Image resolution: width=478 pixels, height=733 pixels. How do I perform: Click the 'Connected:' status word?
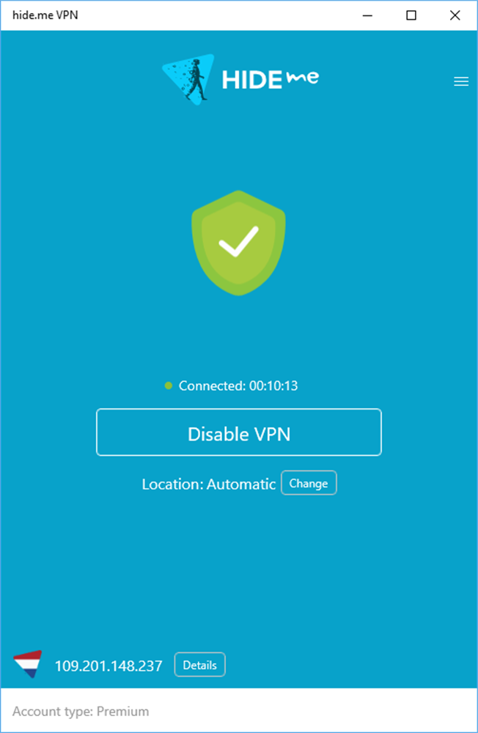[212, 386]
